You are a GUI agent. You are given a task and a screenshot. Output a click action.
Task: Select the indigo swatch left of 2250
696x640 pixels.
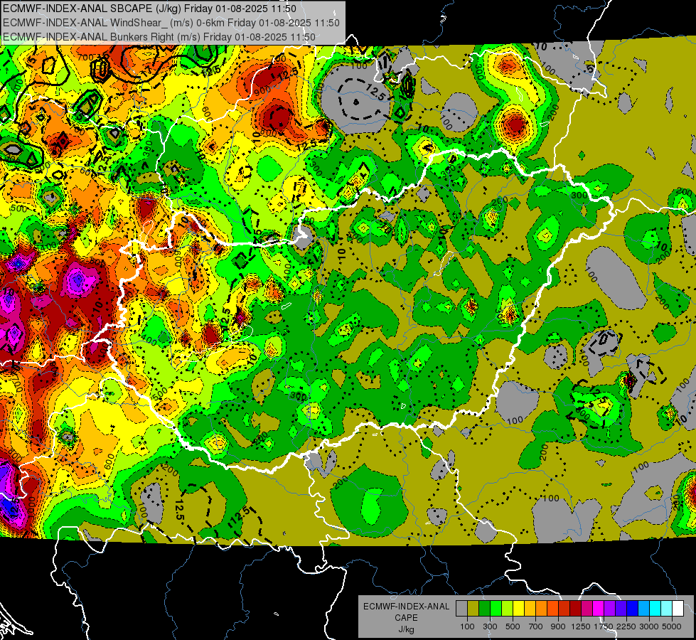coord(621,609)
